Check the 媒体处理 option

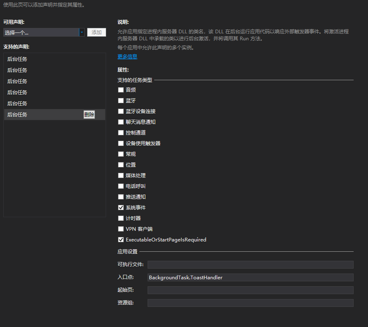(121, 175)
